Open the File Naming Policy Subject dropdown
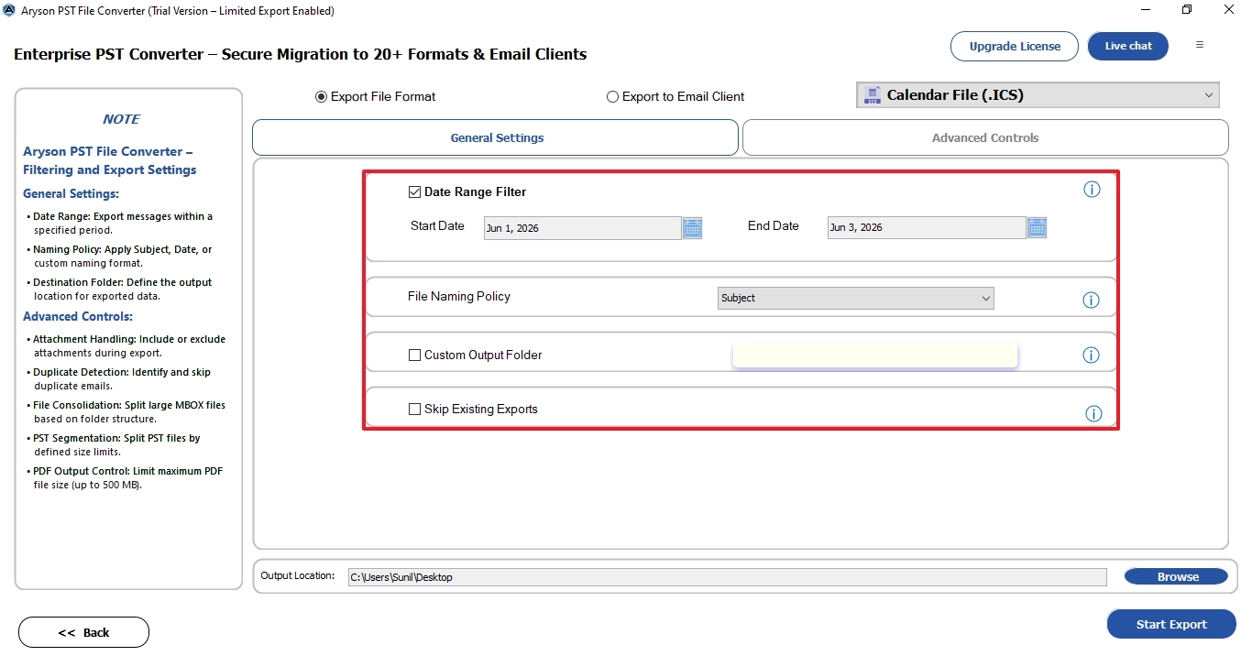The width and height of the screenshot is (1252, 667). click(x=856, y=298)
